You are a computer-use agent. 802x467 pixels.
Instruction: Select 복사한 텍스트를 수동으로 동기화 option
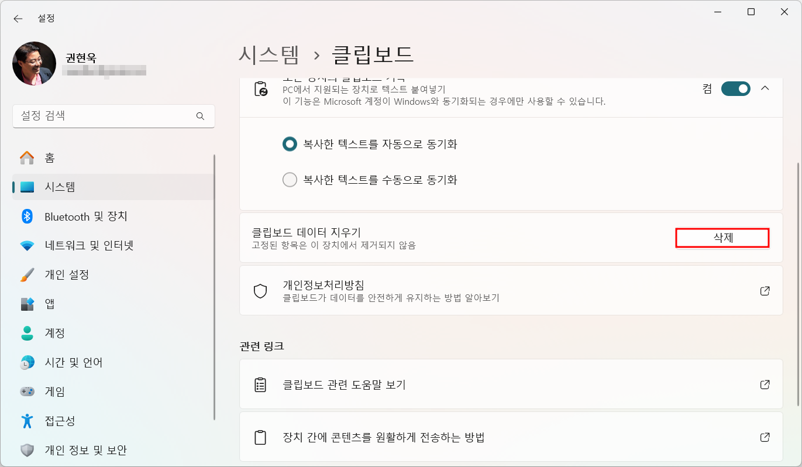[290, 180]
